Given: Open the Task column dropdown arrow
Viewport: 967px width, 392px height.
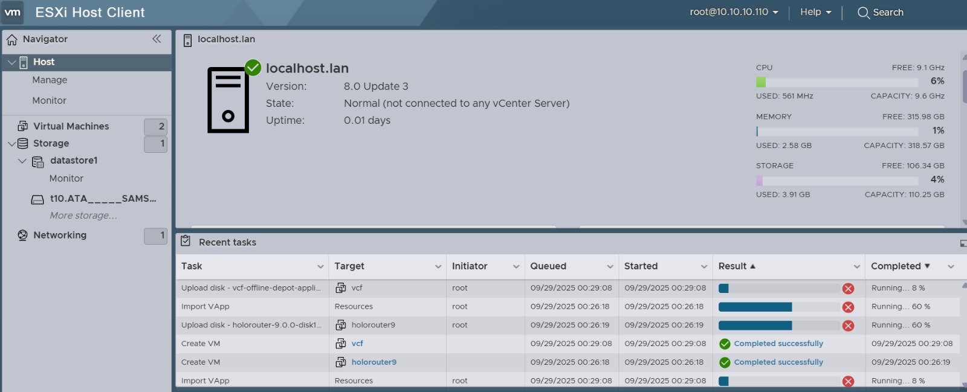Looking at the screenshot, I should click(320, 267).
